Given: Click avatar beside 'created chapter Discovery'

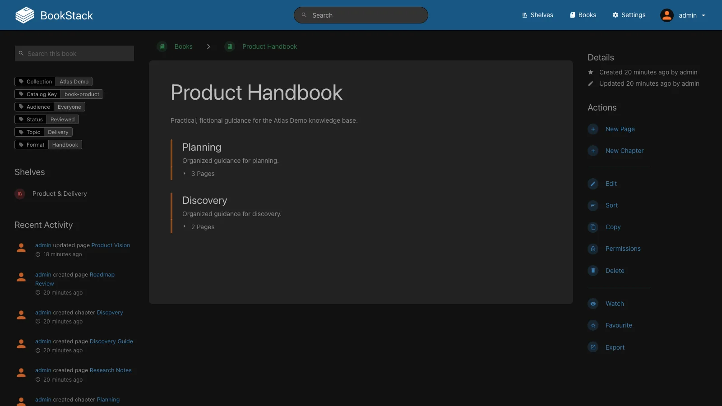Looking at the screenshot, I should tap(21, 315).
